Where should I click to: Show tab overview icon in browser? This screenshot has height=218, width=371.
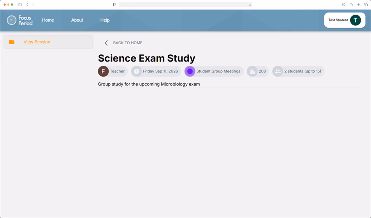[366, 5]
